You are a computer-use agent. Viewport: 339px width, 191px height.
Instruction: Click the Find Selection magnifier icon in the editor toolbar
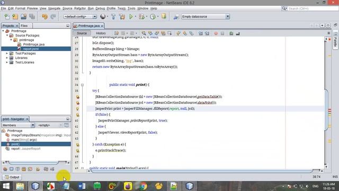point(144,33)
